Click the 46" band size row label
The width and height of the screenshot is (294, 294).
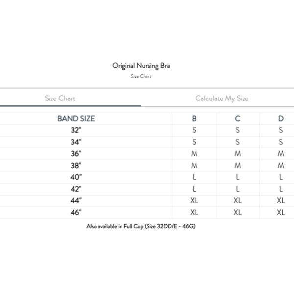[76, 212]
